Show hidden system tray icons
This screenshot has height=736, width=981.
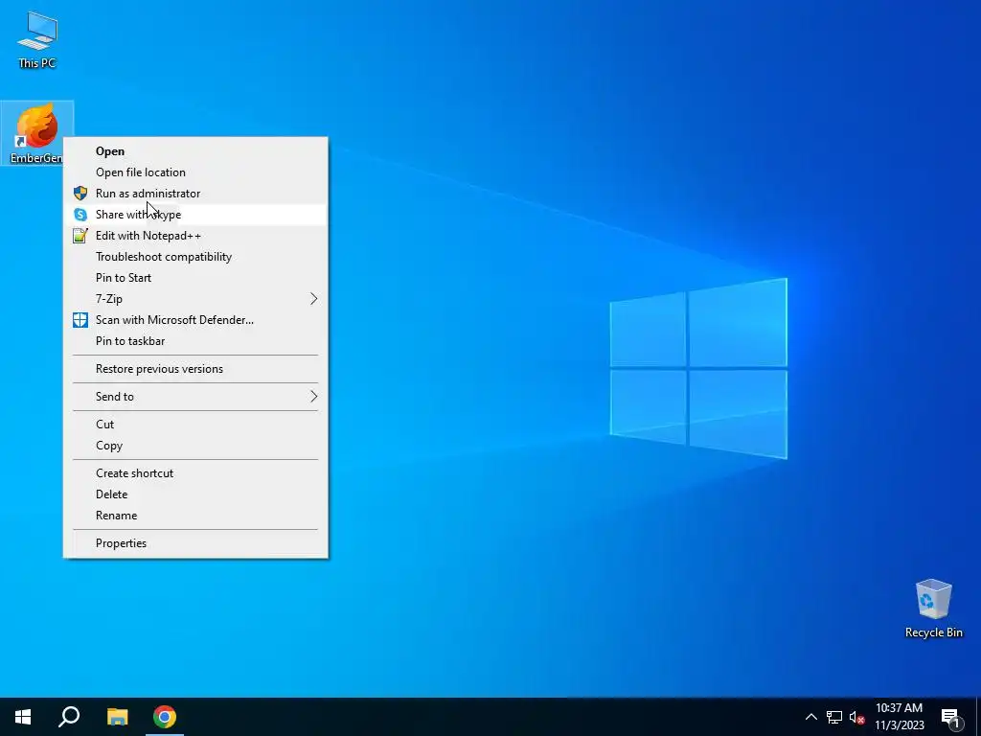[x=810, y=717]
